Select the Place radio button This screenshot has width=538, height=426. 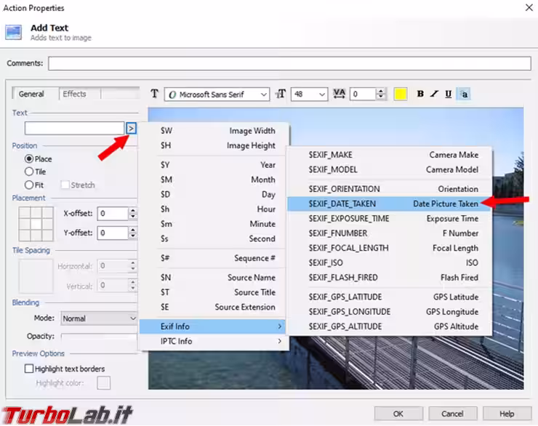coord(29,158)
